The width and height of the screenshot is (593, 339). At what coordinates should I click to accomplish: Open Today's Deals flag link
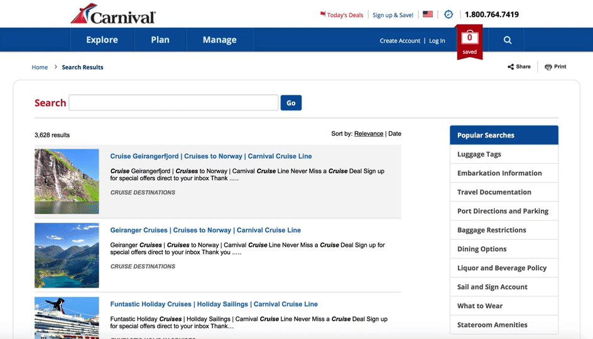[342, 15]
